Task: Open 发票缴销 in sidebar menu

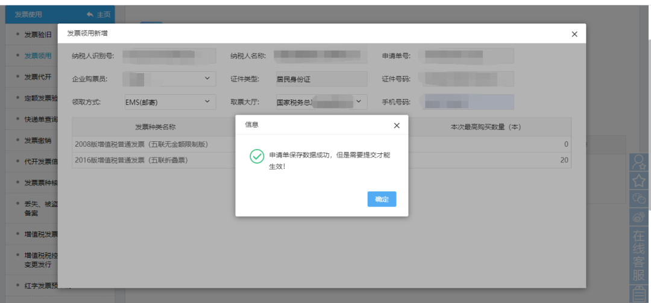Action: [x=38, y=141]
